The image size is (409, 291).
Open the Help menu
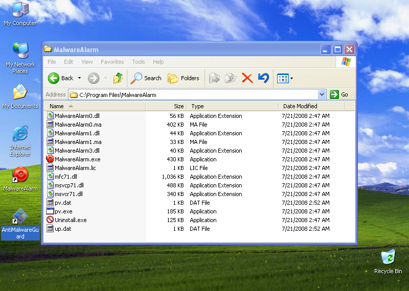[158, 62]
